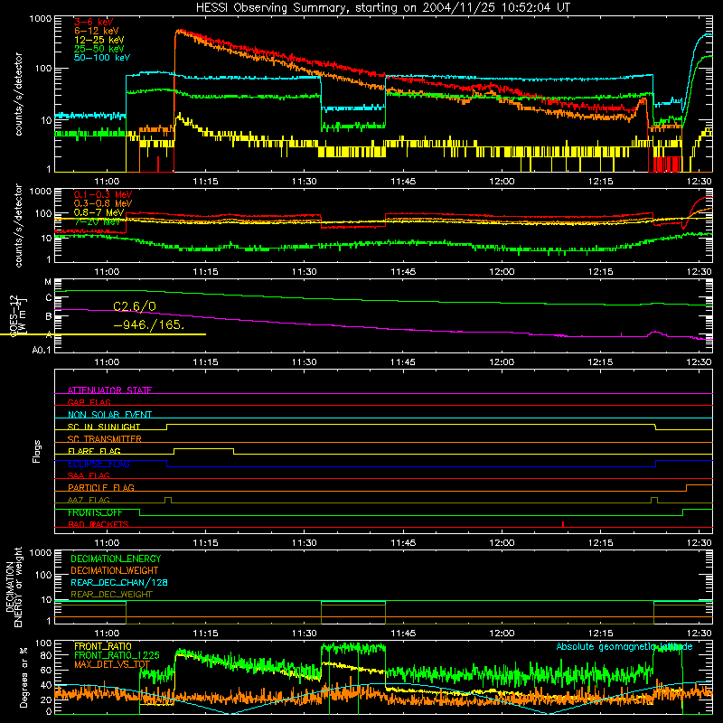Click the -946./165. position annotation
Screen dimensions: 723x723
click(x=149, y=324)
